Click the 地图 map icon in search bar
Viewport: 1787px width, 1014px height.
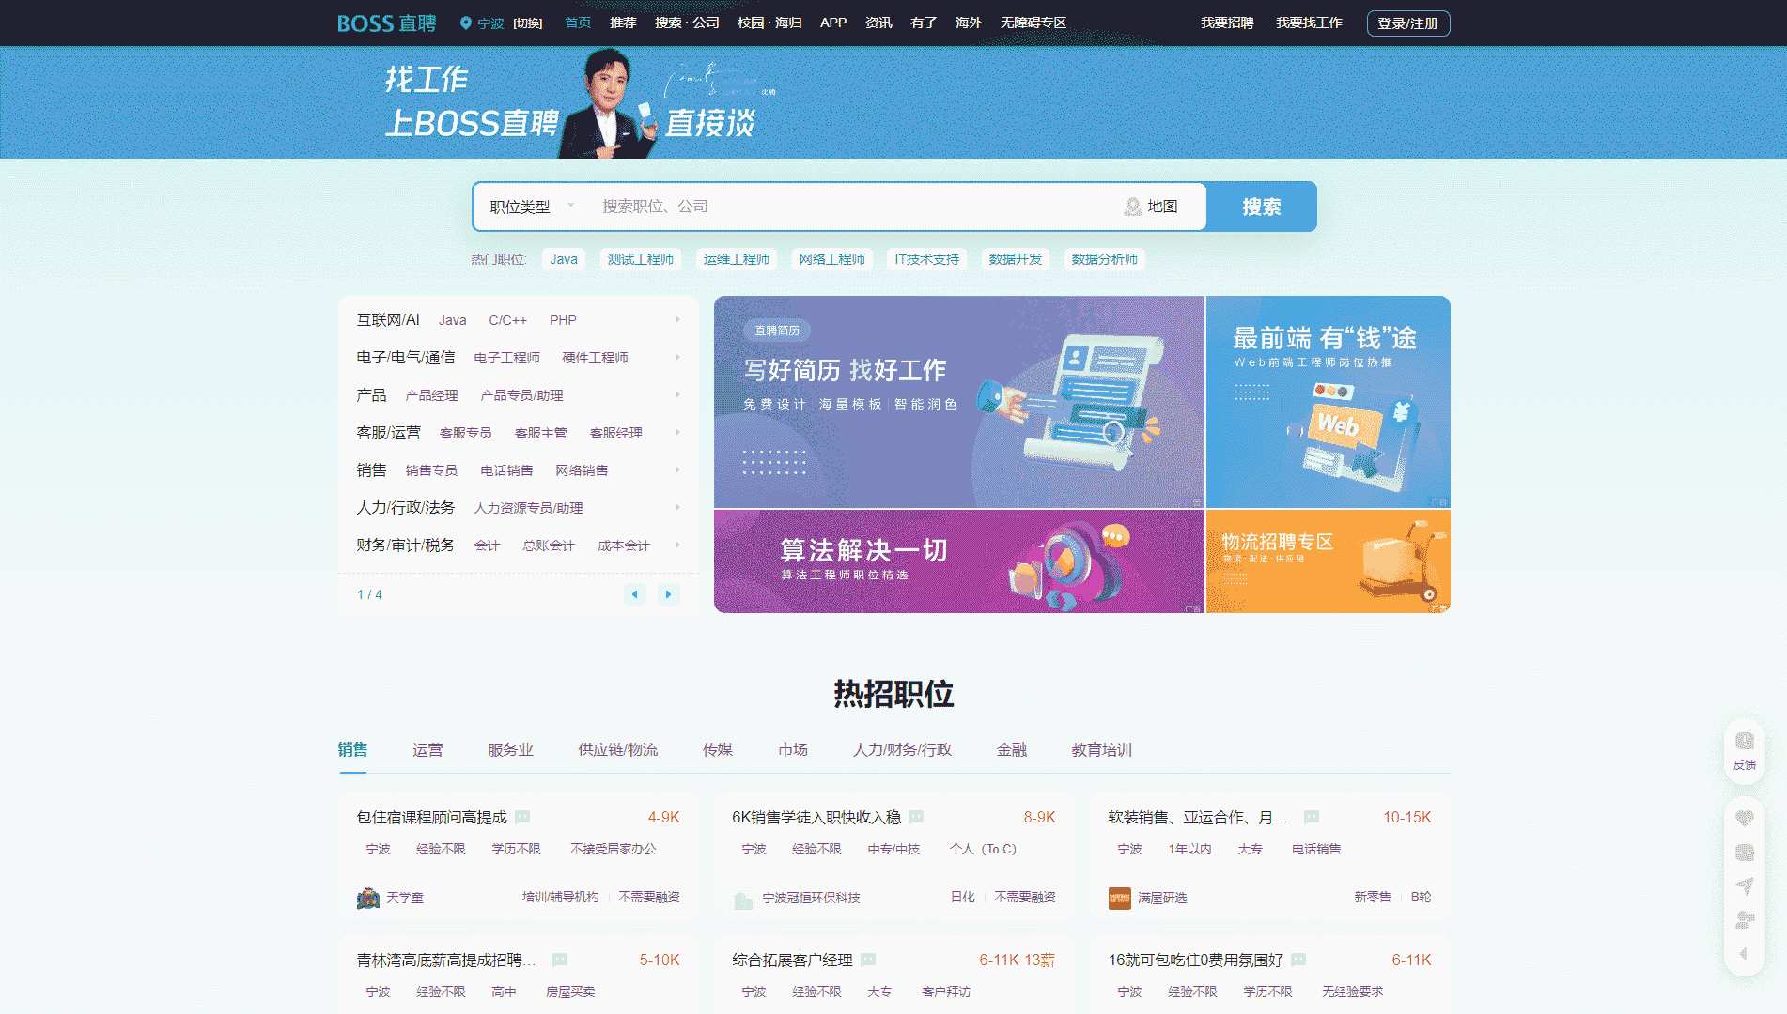pyautogui.click(x=1133, y=207)
